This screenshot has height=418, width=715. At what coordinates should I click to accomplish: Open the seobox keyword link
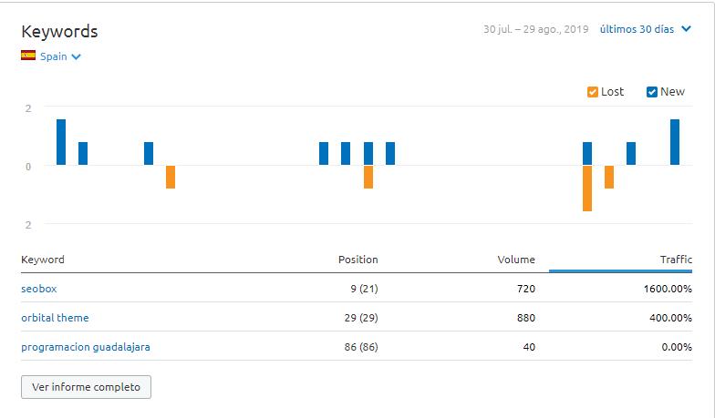click(x=39, y=289)
